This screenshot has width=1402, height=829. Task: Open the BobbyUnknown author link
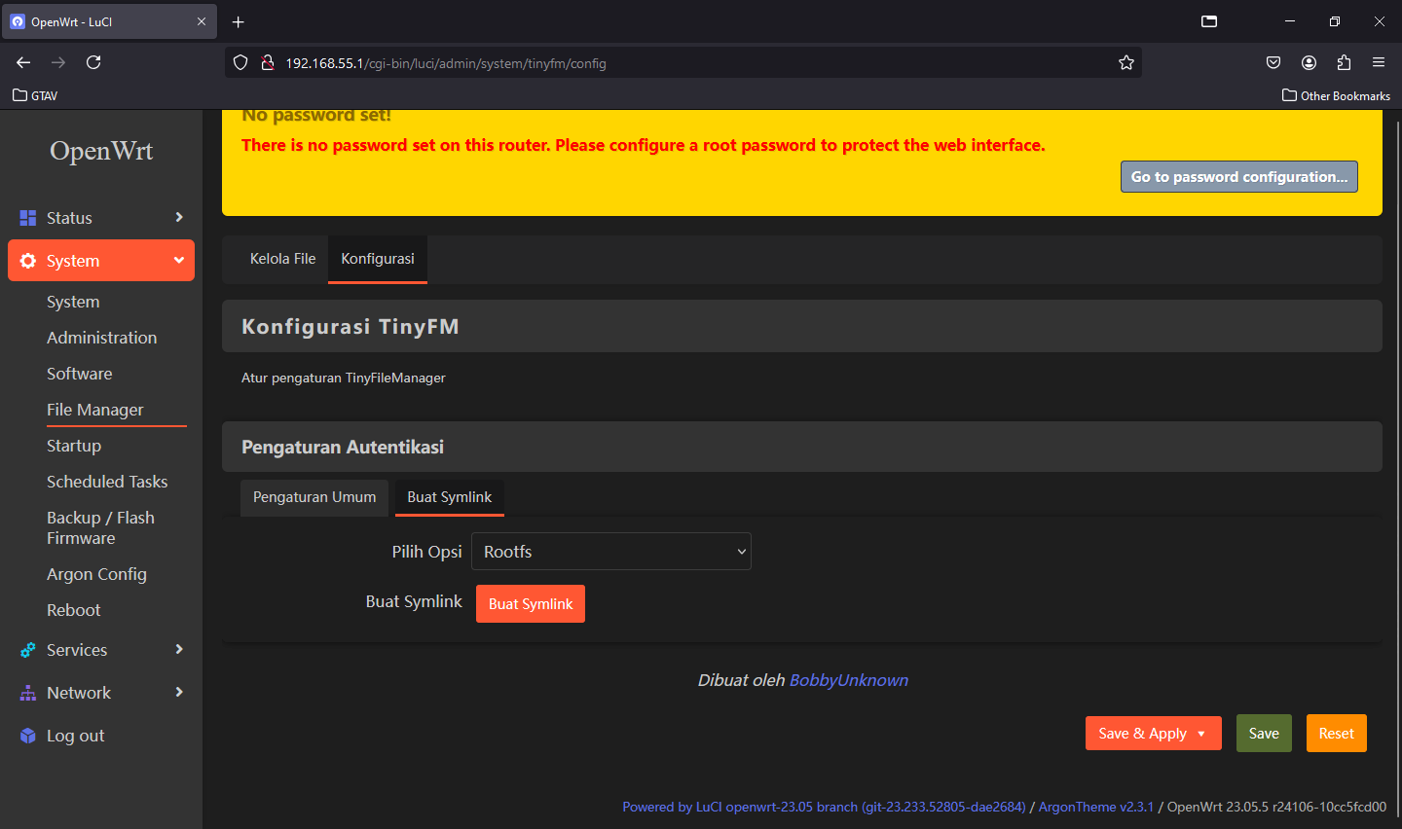[849, 680]
